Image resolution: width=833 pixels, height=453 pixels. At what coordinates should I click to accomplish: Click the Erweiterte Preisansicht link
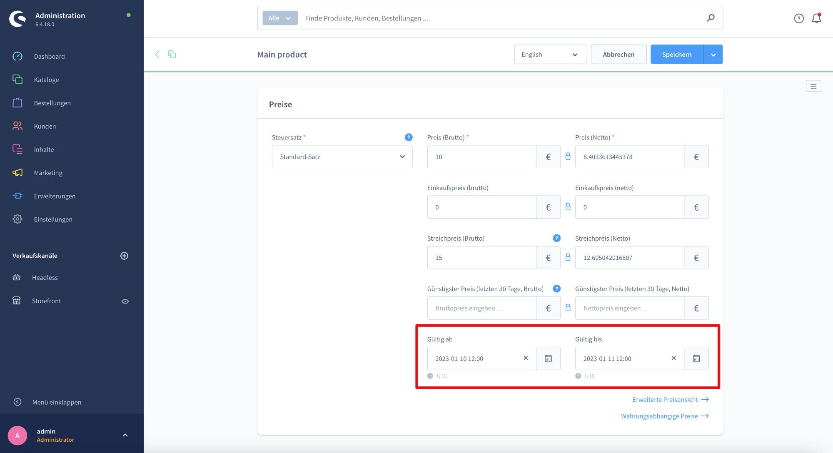(x=665, y=399)
